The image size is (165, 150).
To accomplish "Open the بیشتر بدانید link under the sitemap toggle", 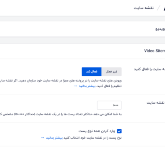I will click(x=87, y=86).
